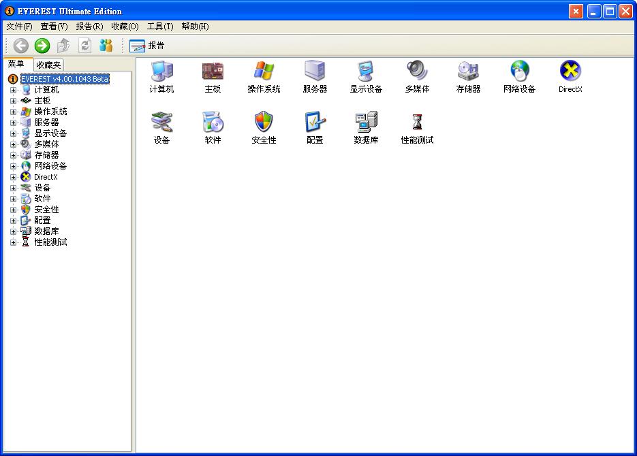The height and width of the screenshot is (456, 637).
Task: Open the 软件 software icon in main pane
Action: [x=213, y=122]
